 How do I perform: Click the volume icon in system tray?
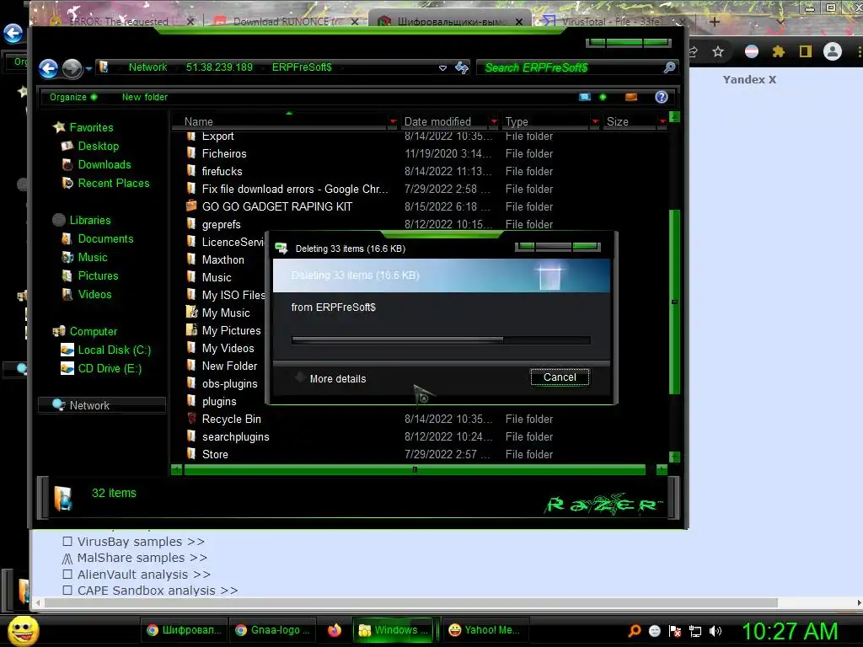tap(715, 631)
